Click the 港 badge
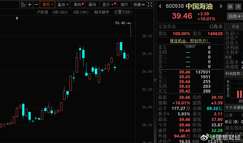 238,7
